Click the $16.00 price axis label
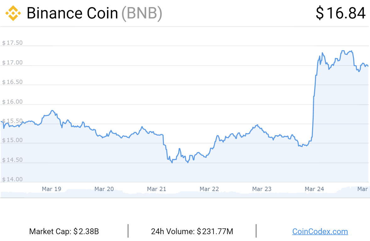 click(x=13, y=102)
